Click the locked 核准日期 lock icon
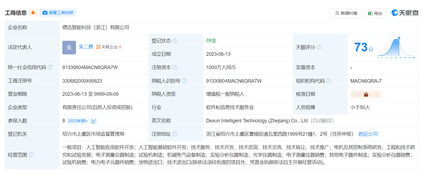The width and height of the screenshot is (422, 177). 366,94
